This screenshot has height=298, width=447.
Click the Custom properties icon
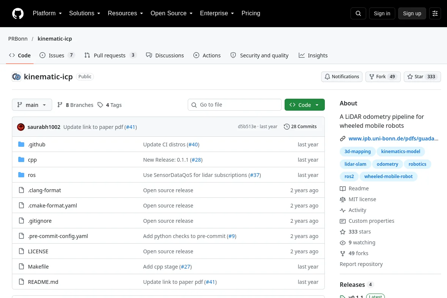point(343,221)
